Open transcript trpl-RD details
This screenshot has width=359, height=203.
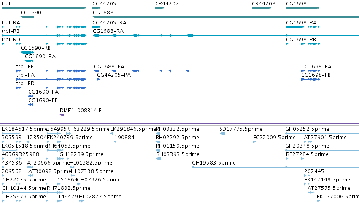tap(44, 44)
